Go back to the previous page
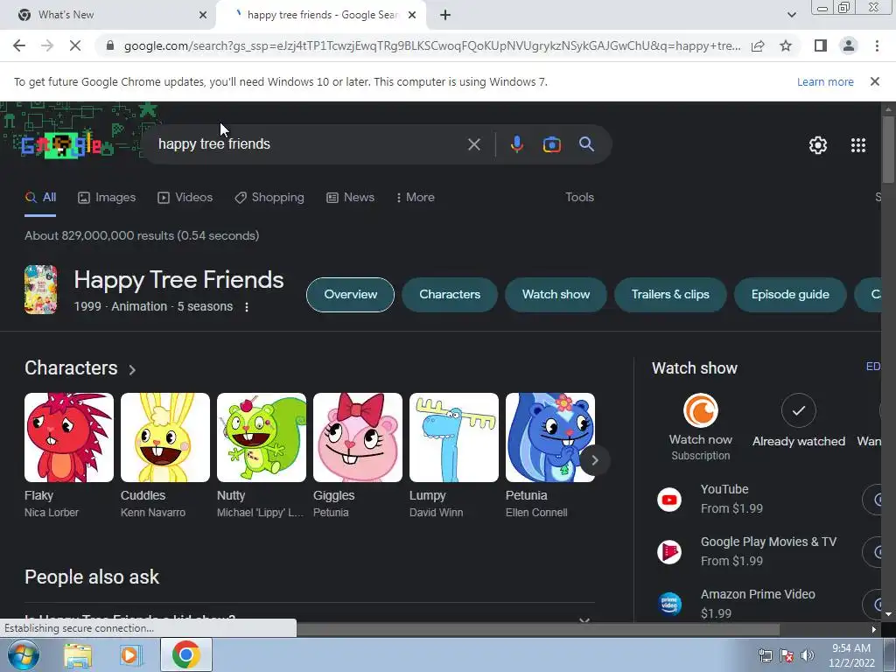 19,45
